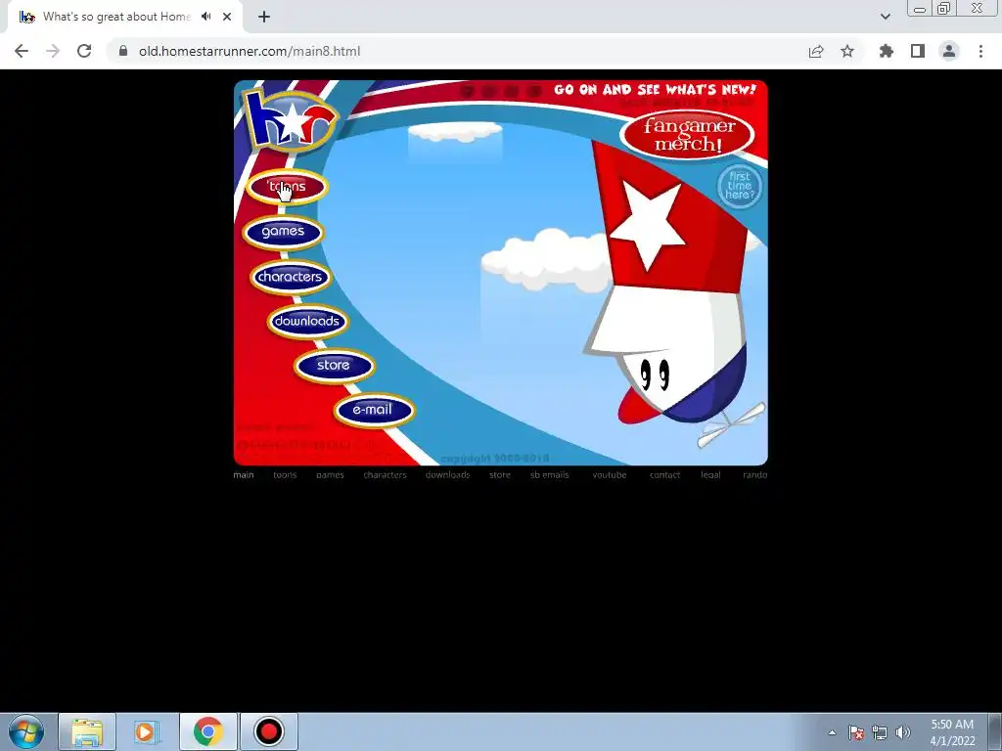Click the fangamer merch! button
Image resolution: width=1002 pixels, height=751 pixels.
click(688, 135)
